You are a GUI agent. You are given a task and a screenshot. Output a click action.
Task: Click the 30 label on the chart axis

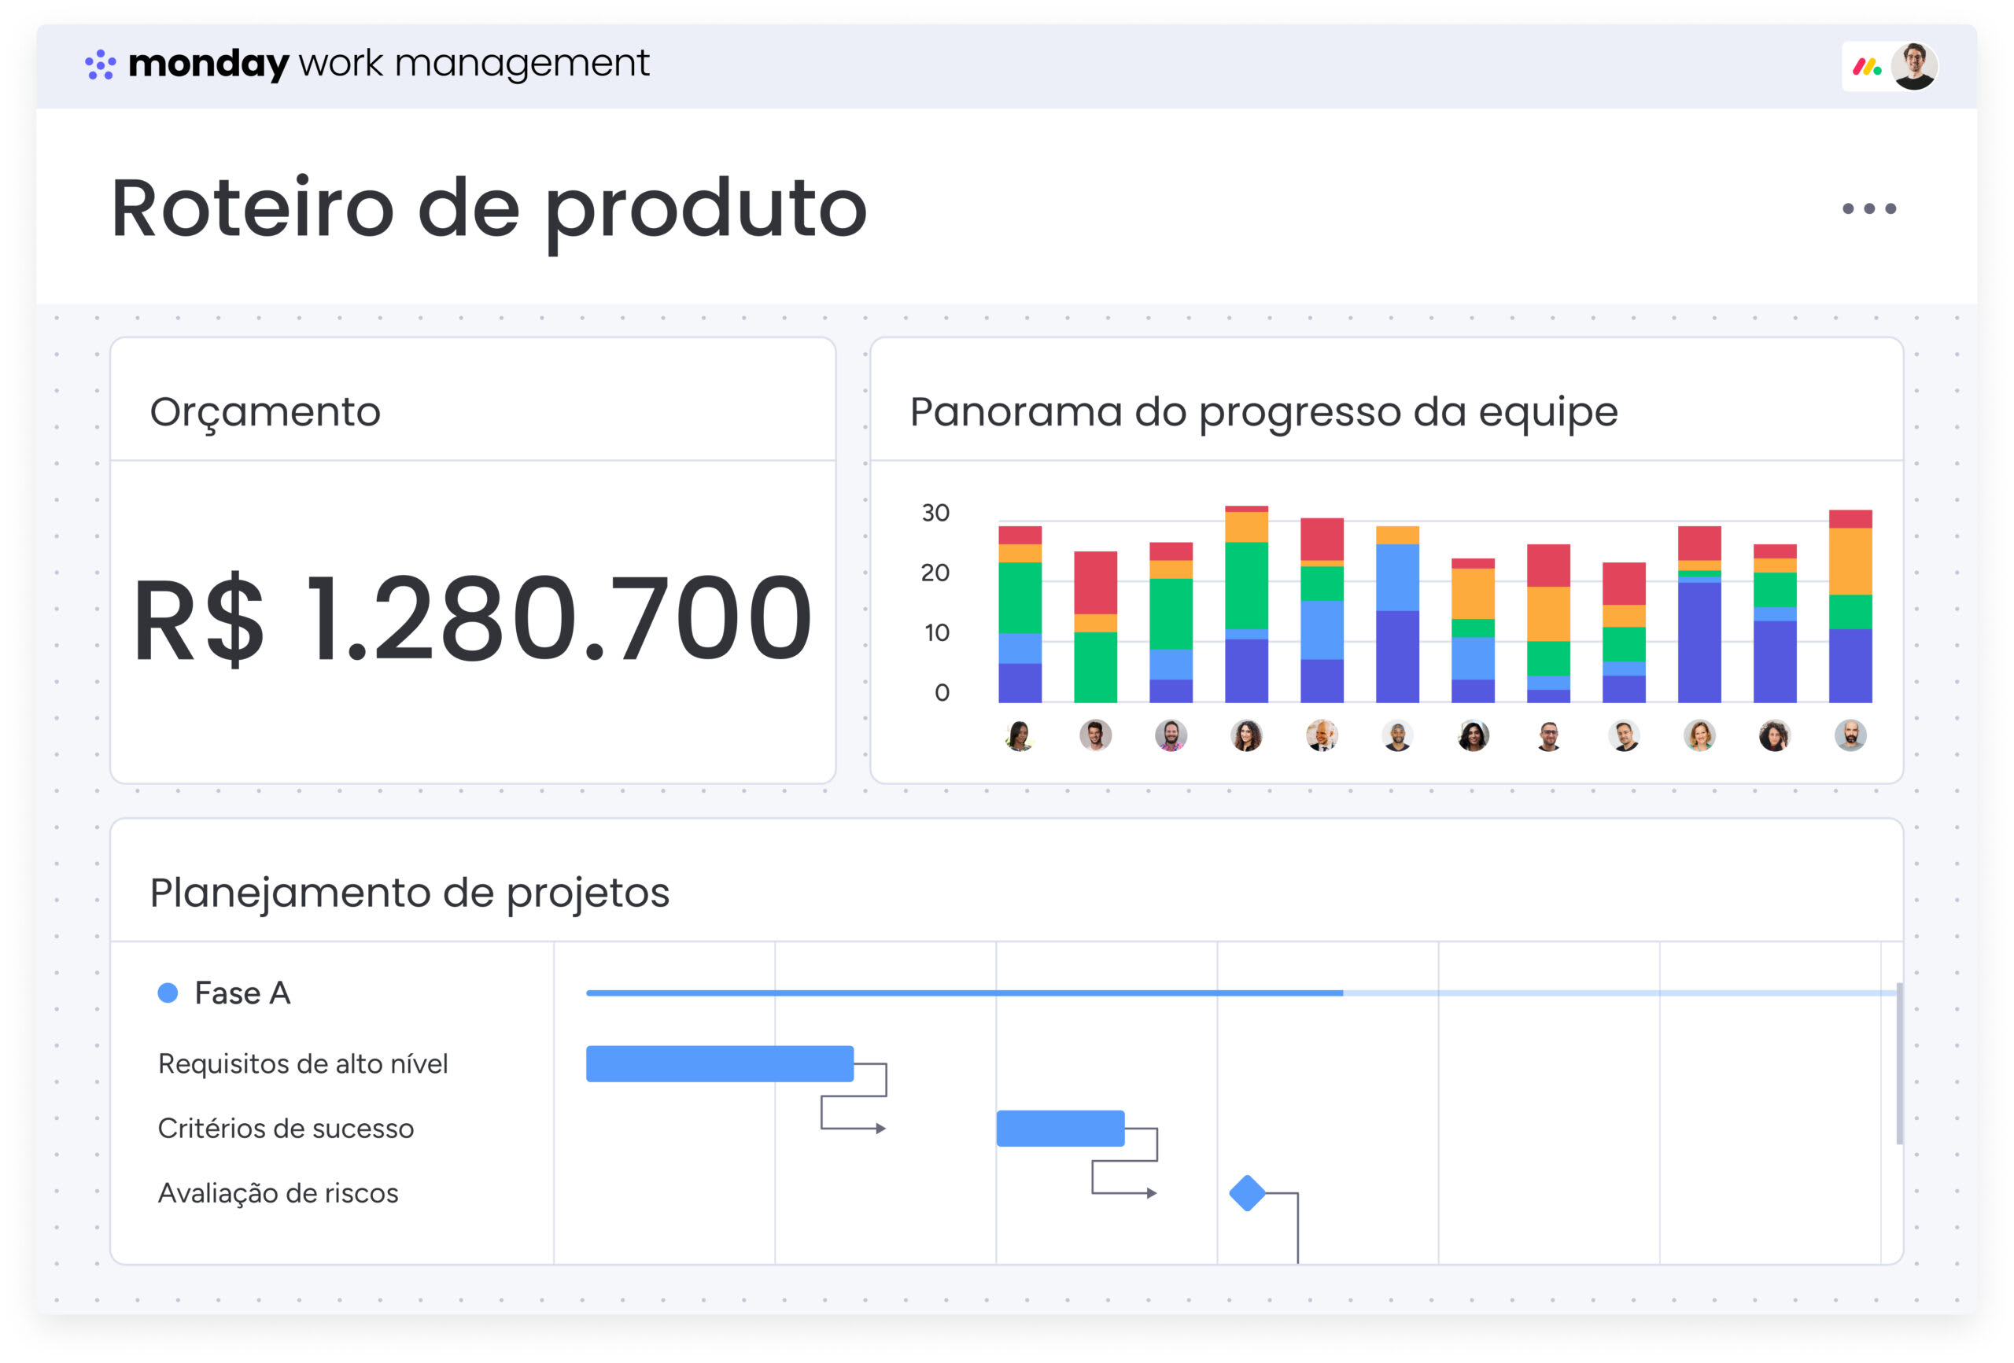tap(935, 513)
